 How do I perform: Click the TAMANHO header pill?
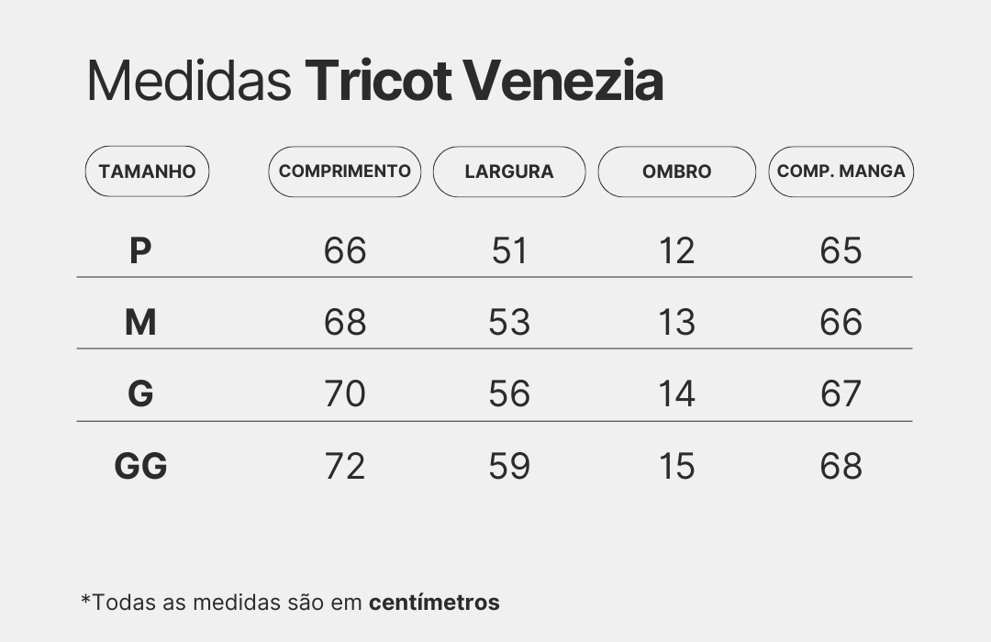(147, 172)
